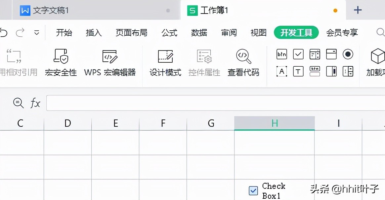Viewport: 385px width, 200px height.
Task: Insert a scroll bar control
Action: (x=331, y=71)
